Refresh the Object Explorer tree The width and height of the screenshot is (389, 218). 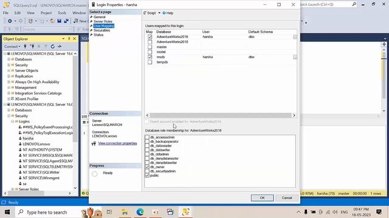tap(53, 47)
